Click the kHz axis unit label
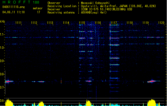Viewport: 167px width, 106px height. [2, 21]
